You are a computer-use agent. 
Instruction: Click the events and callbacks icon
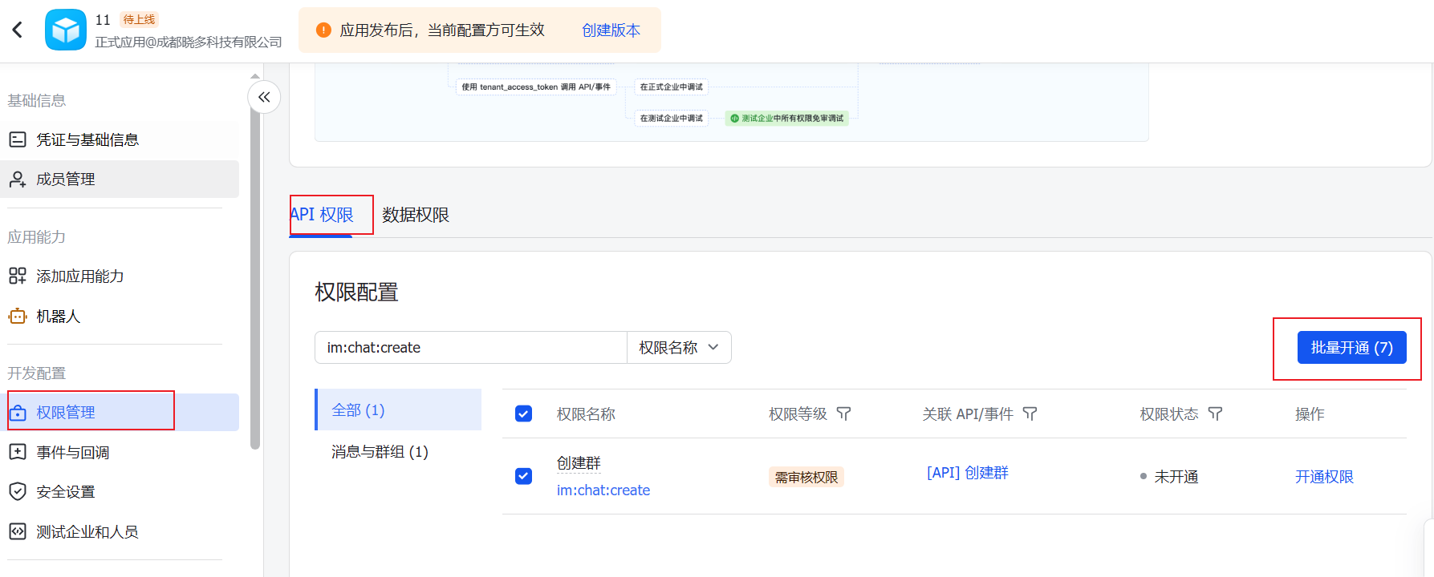(18, 452)
